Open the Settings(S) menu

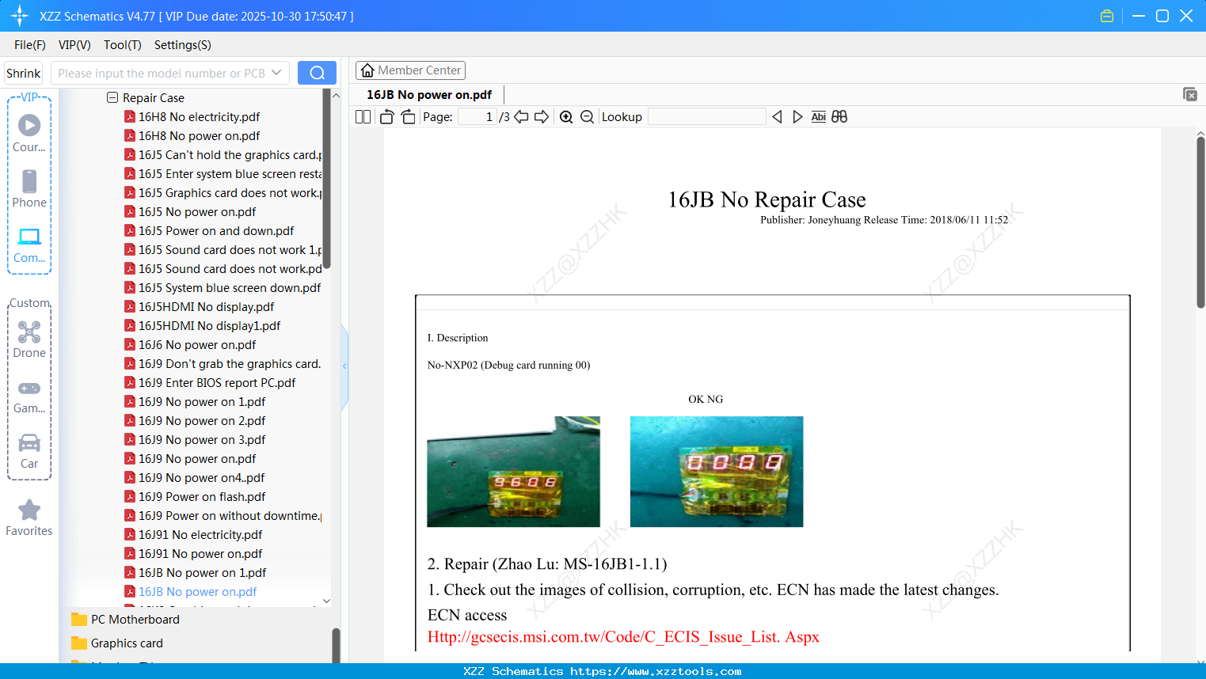point(183,45)
